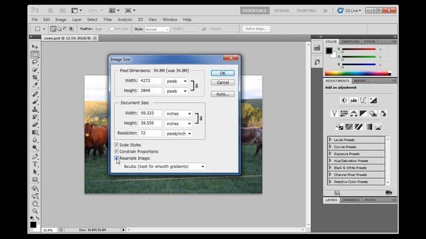Open pixel height units dropdown
The image size is (426, 239).
[x=176, y=91]
